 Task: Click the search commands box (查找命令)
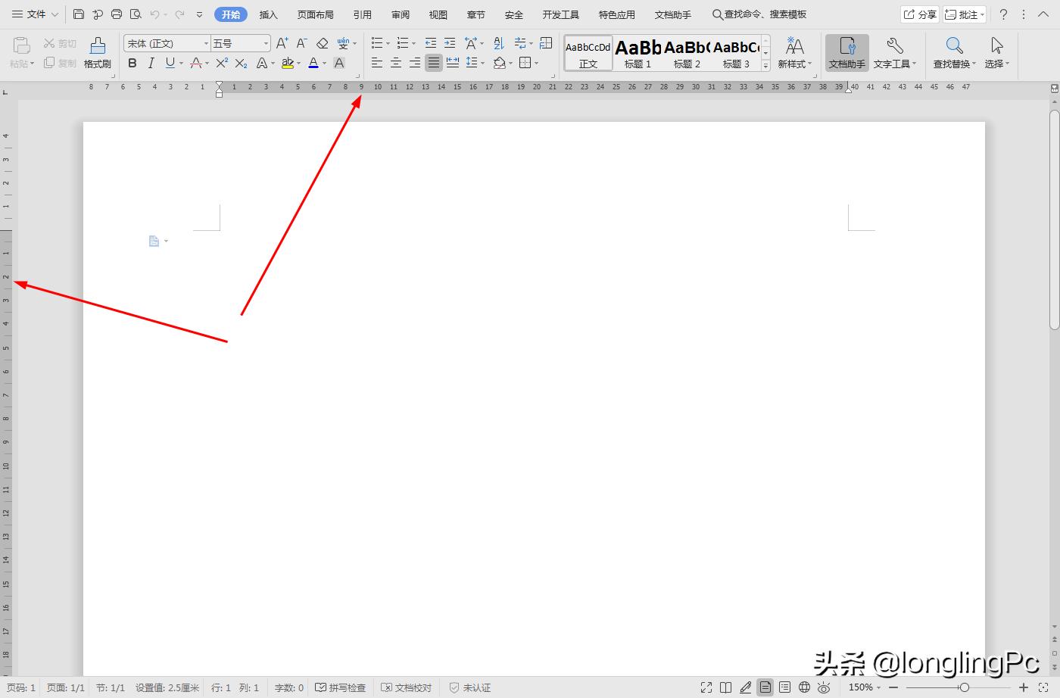tap(759, 14)
